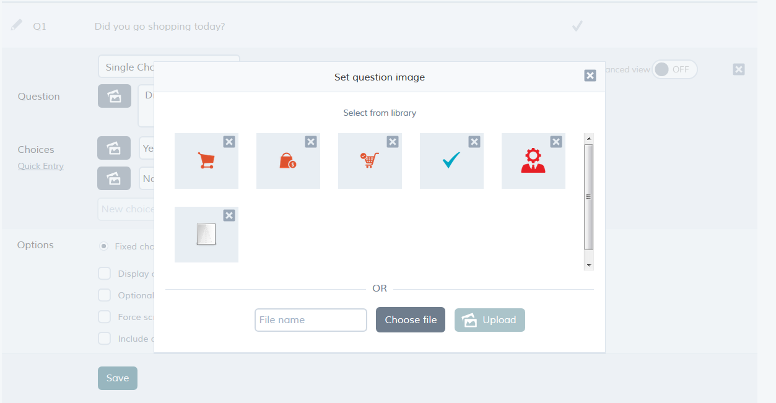Choose the shopping bag with dollar image
The image size is (776, 403).
tap(288, 161)
